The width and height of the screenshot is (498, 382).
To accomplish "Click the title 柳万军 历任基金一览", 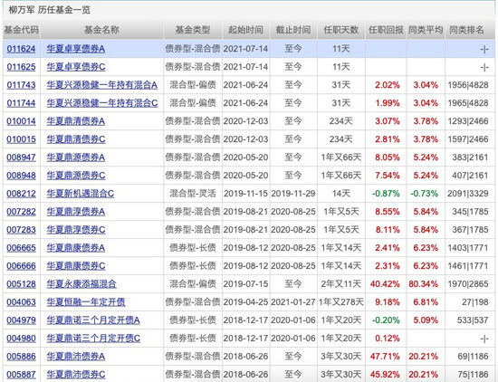I will click(49, 10).
